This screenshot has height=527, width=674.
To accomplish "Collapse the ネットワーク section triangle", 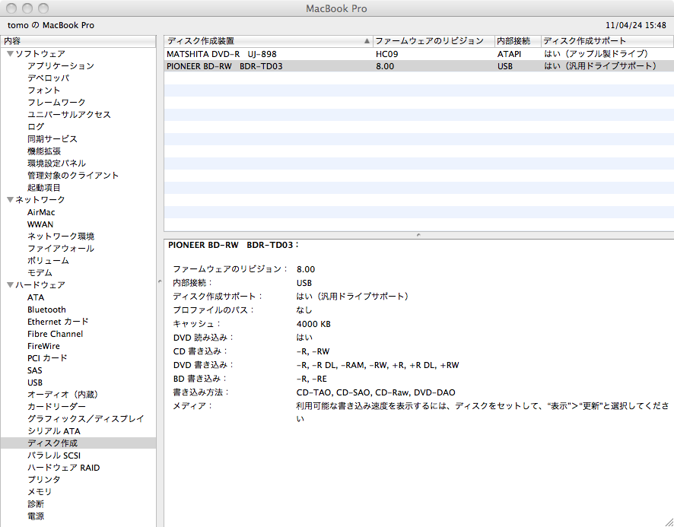I will tap(11, 199).
